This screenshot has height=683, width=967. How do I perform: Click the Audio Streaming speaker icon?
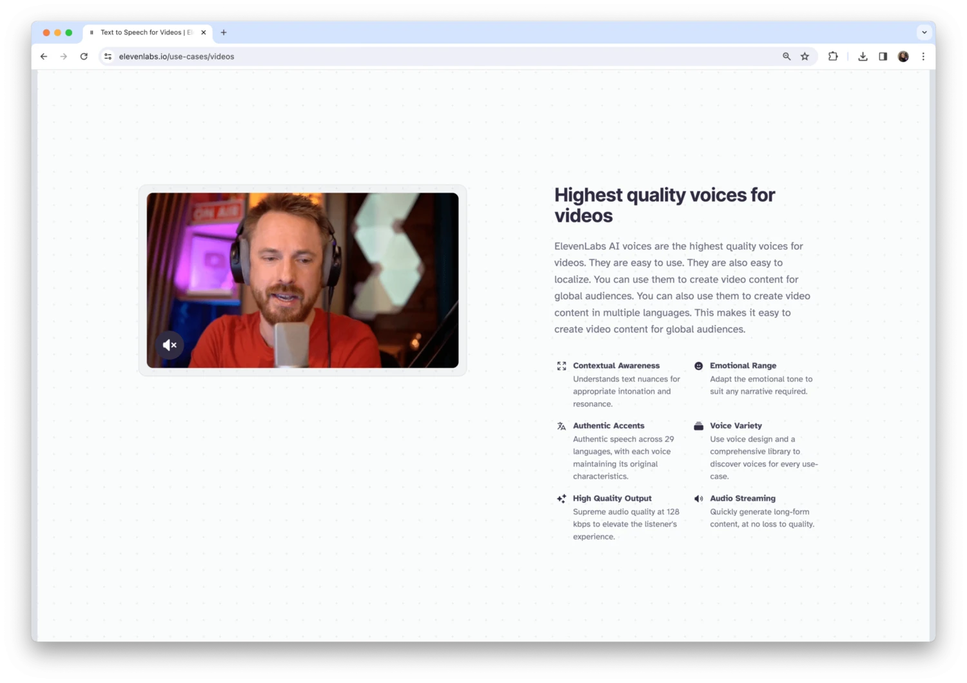click(698, 499)
